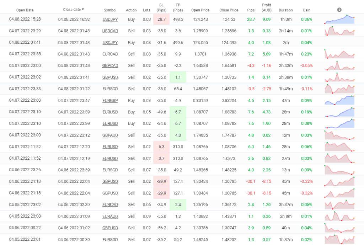The height and width of the screenshot is (245, 364).
Task: Toggle the Close date sort arrow
Action: click(x=83, y=10)
